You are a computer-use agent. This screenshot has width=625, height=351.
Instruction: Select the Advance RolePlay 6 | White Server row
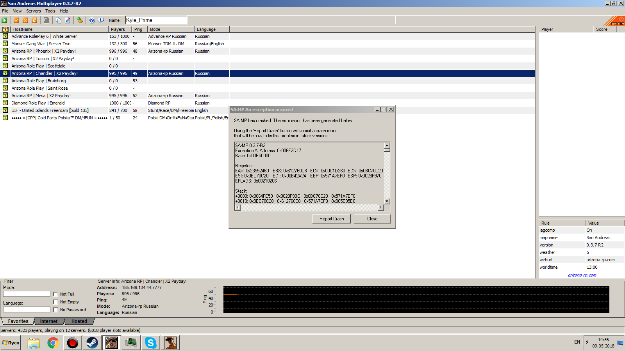[x=268, y=36]
